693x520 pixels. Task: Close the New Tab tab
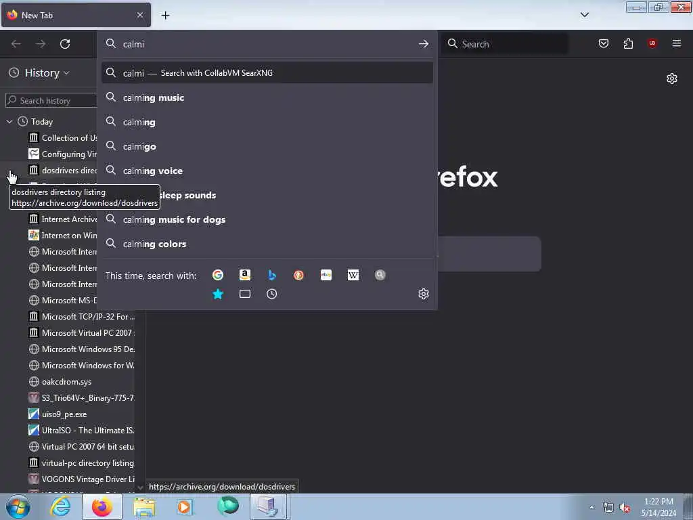(140, 15)
